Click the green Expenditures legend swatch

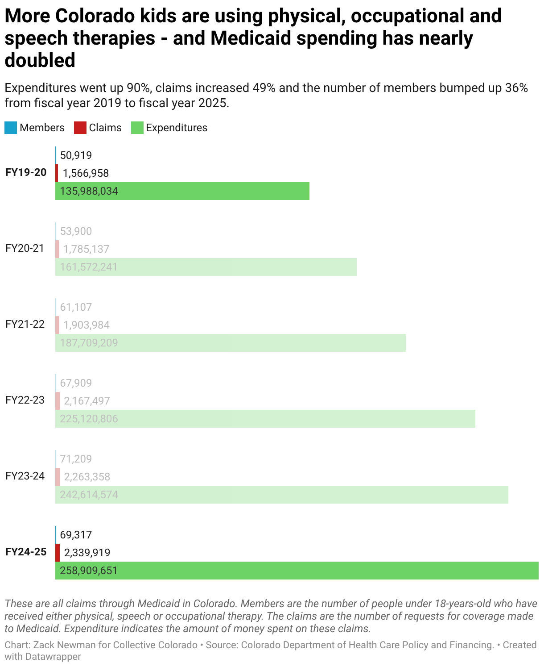coord(137,128)
